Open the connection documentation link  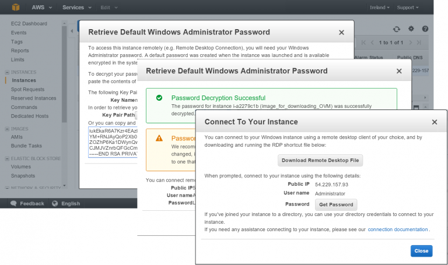coord(398,229)
